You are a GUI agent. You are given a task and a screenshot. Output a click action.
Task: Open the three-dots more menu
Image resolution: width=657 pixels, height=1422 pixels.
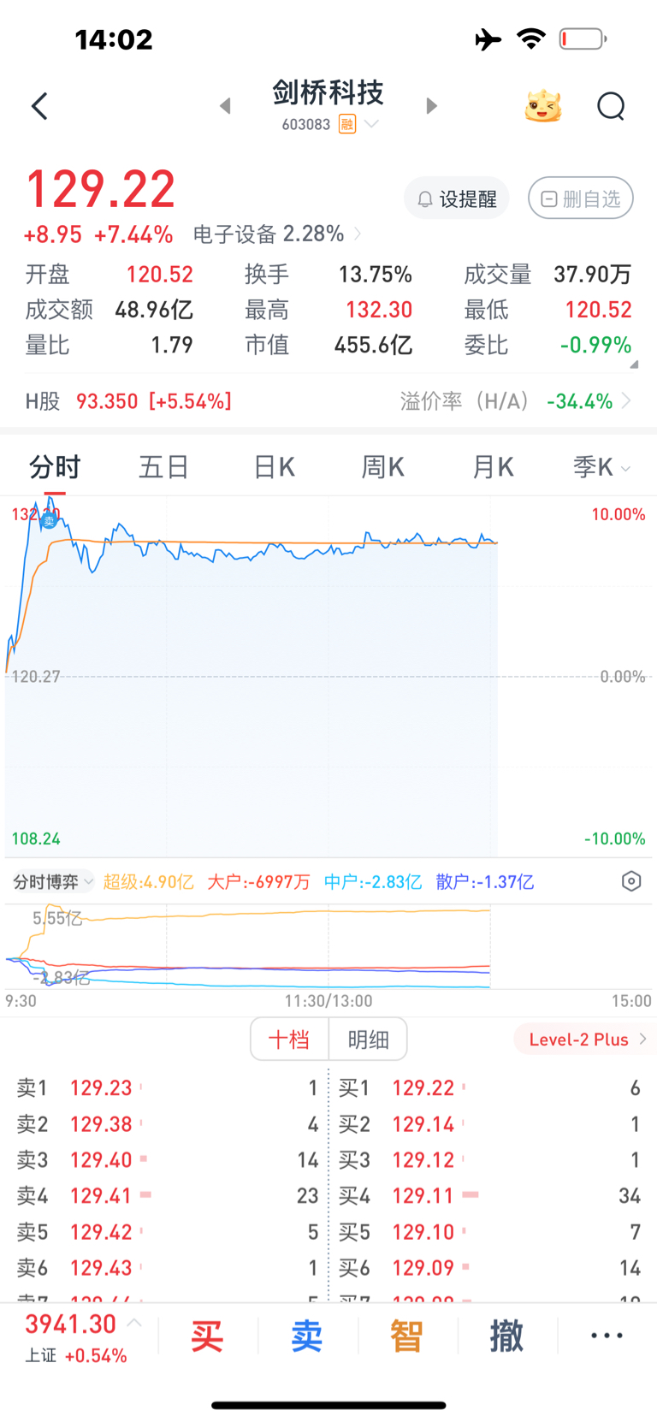(607, 1336)
